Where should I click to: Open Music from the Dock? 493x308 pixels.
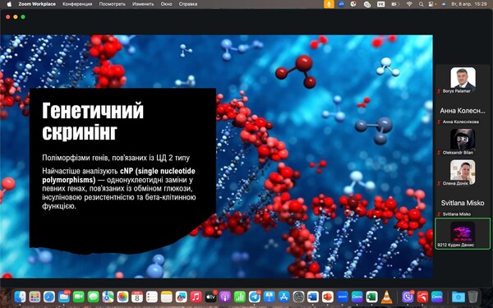click(196, 297)
